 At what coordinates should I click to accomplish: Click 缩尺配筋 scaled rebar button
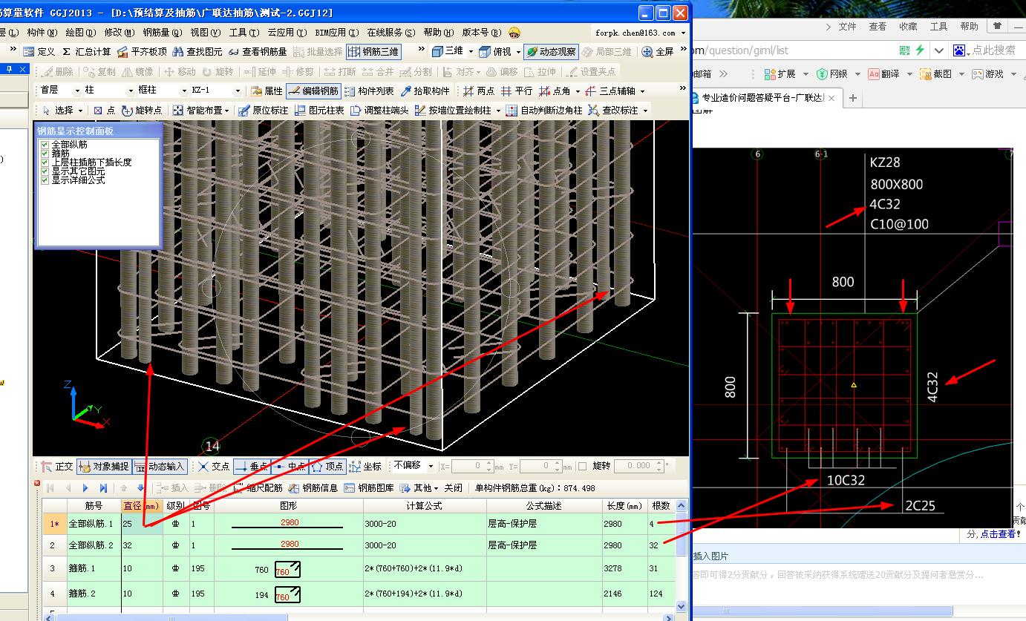pyautogui.click(x=258, y=487)
